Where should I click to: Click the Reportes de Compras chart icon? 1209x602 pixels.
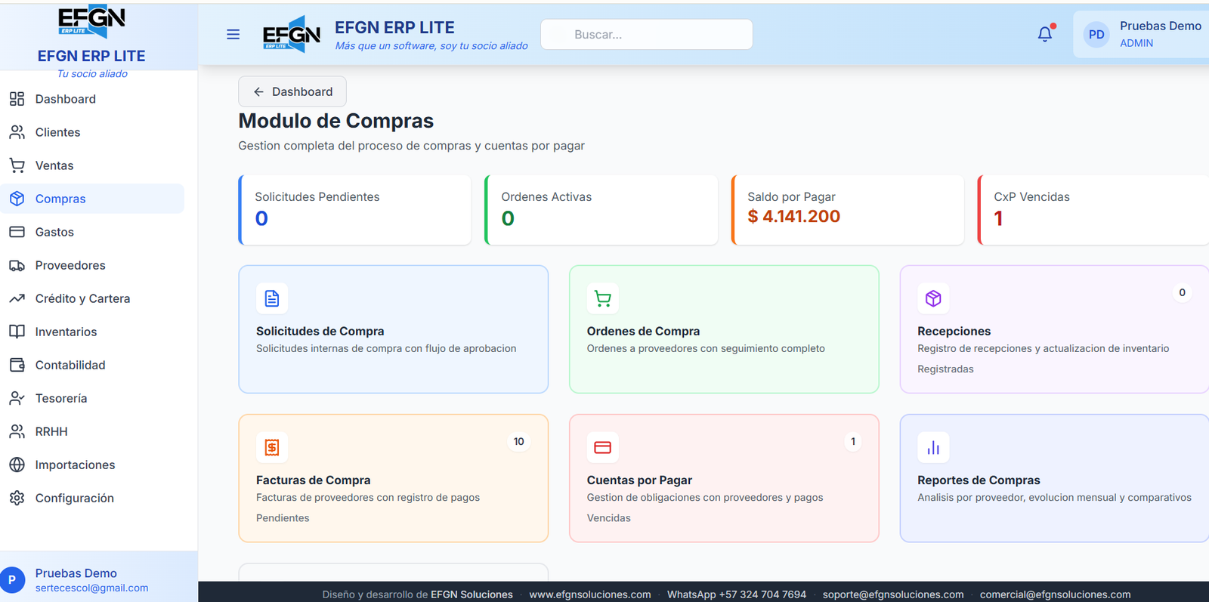(933, 447)
